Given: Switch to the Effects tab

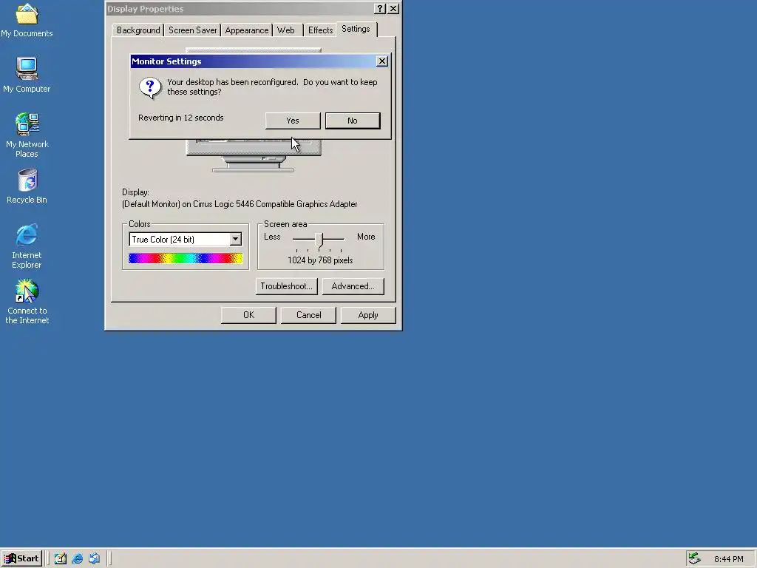Looking at the screenshot, I should 321,30.
